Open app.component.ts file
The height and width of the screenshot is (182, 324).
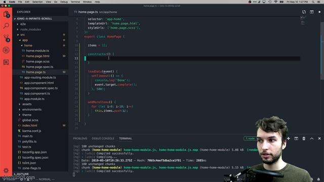37,94
